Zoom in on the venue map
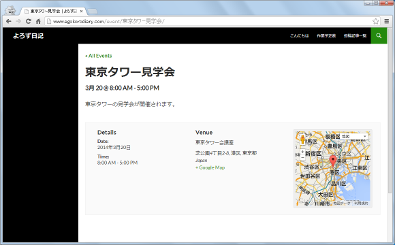The width and height of the screenshot is (395, 245). click(x=302, y=152)
